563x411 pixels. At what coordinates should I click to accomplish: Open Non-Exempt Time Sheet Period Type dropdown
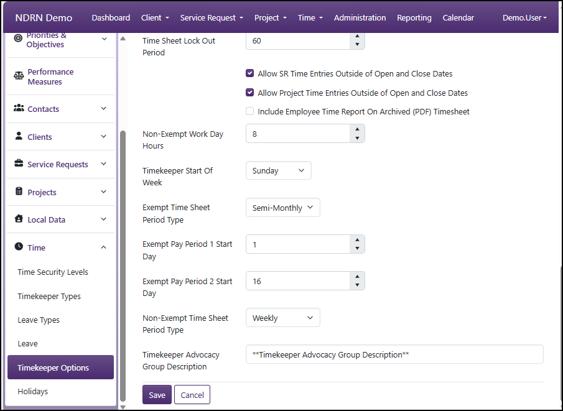pos(282,318)
